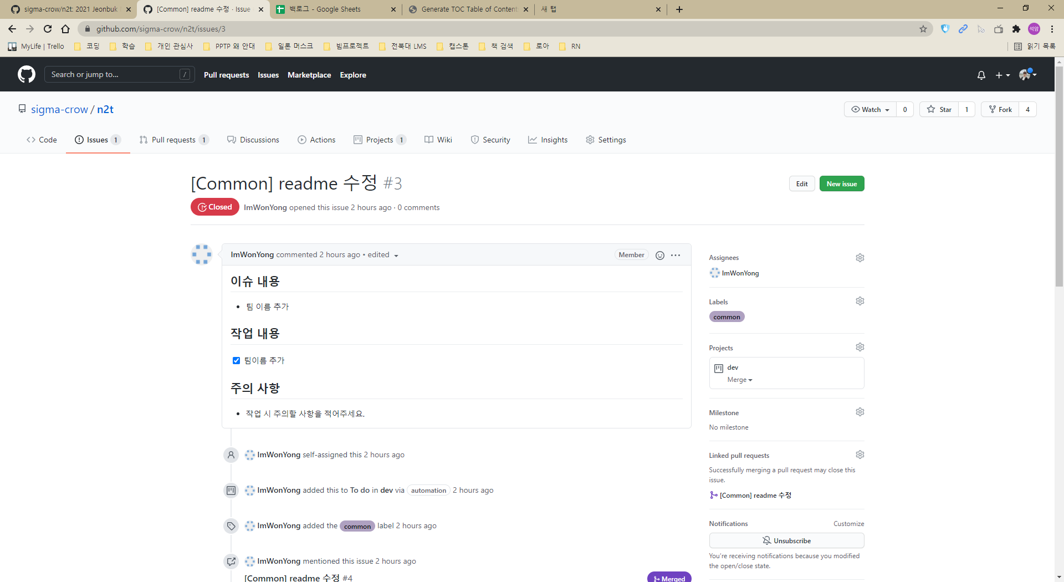Click the automation badge in timeline
This screenshot has width=1064, height=582.
428,491
